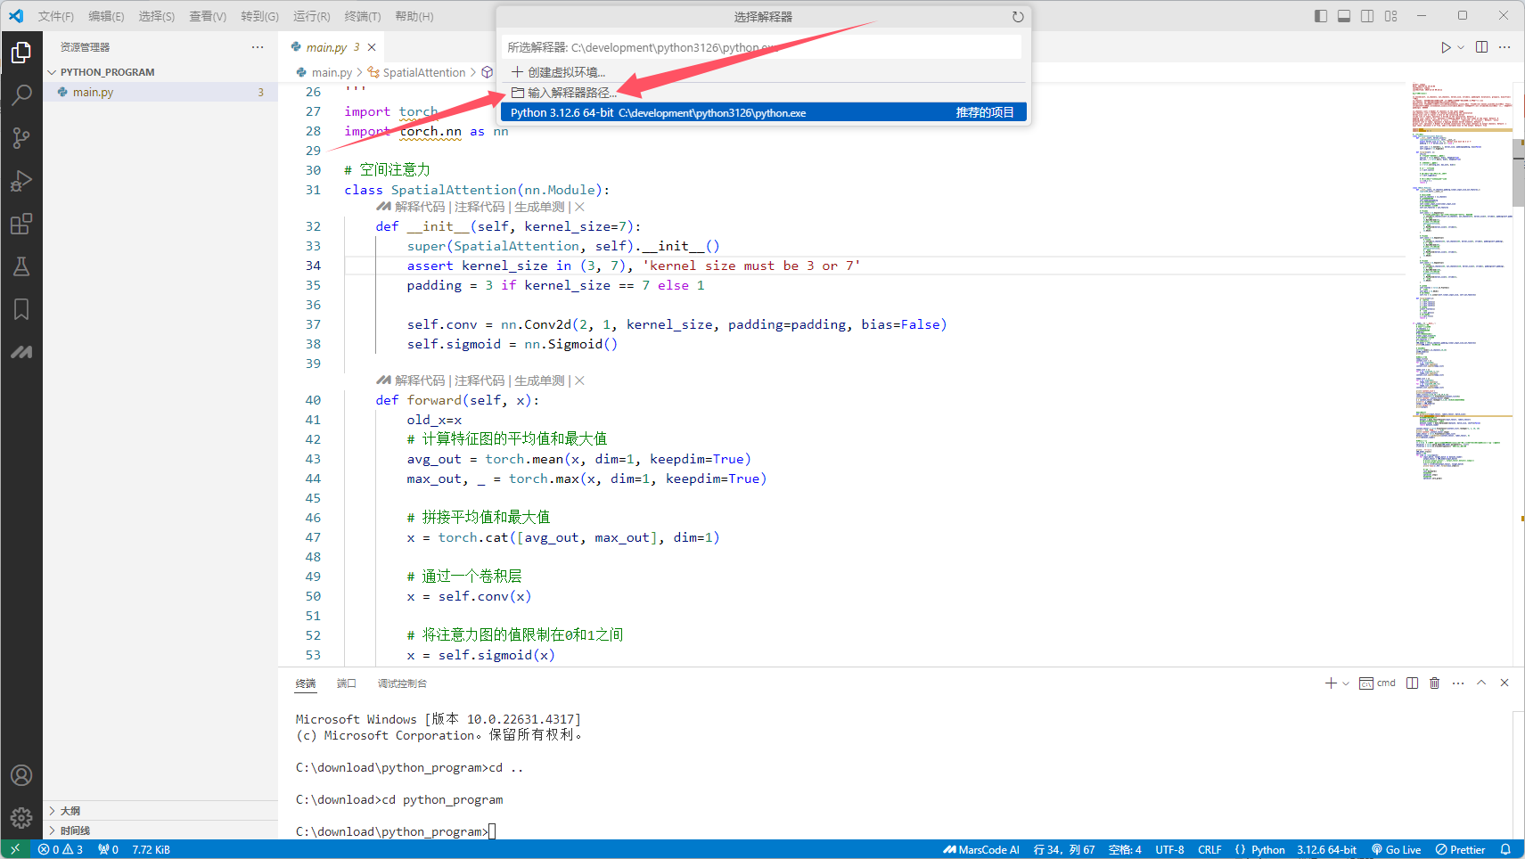
Task: Close the main.py editor tab
Action: pos(372,47)
